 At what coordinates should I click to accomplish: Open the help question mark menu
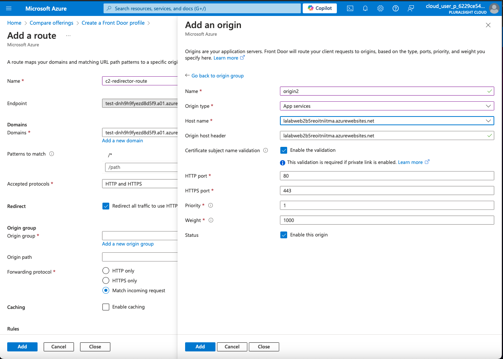click(x=396, y=8)
